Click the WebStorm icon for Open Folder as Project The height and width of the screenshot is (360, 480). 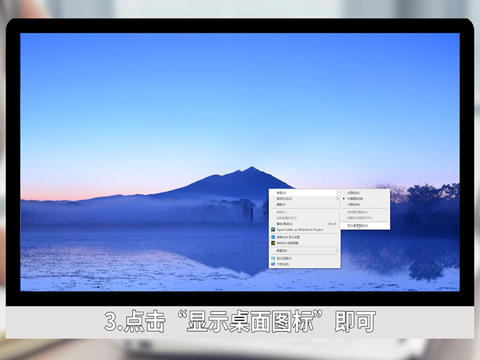click(x=273, y=230)
